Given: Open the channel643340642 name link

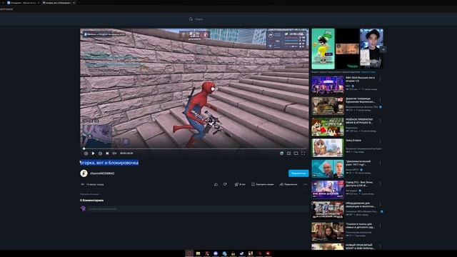Looking at the screenshot, I should tap(102, 173).
